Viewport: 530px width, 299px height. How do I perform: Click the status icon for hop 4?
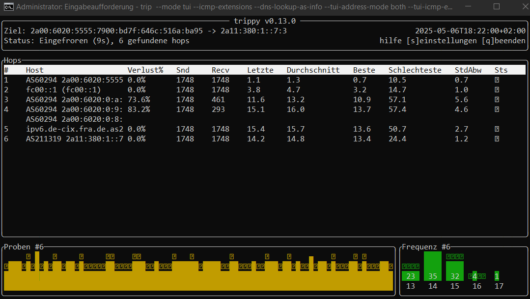[x=497, y=109]
